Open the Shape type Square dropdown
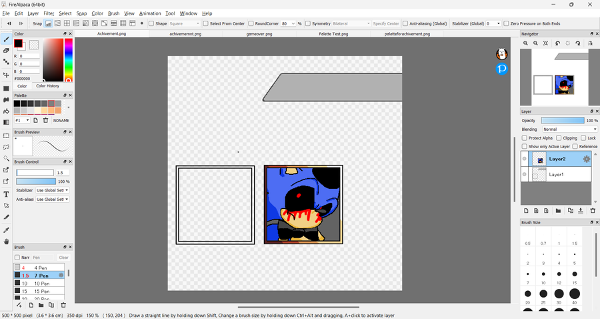 click(x=185, y=23)
